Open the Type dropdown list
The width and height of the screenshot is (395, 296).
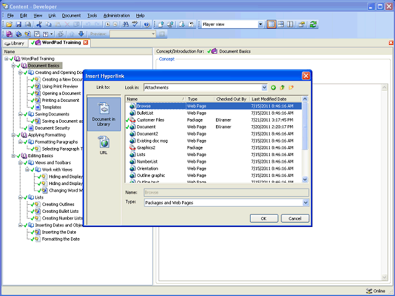tap(306, 202)
